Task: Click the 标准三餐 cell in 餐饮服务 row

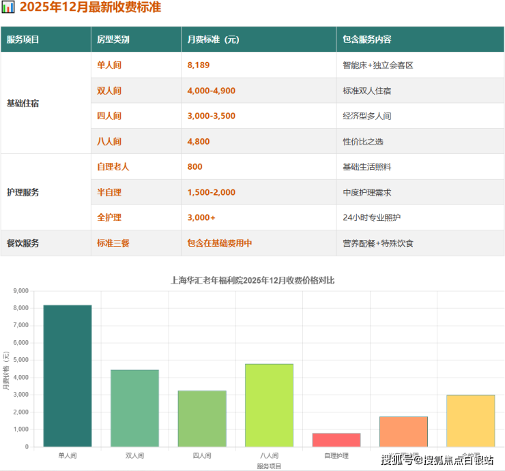Action: click(113, 243)
